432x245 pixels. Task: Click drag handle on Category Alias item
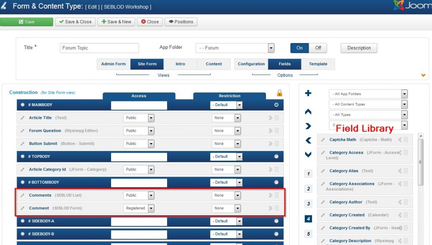(x=406, y=171)
